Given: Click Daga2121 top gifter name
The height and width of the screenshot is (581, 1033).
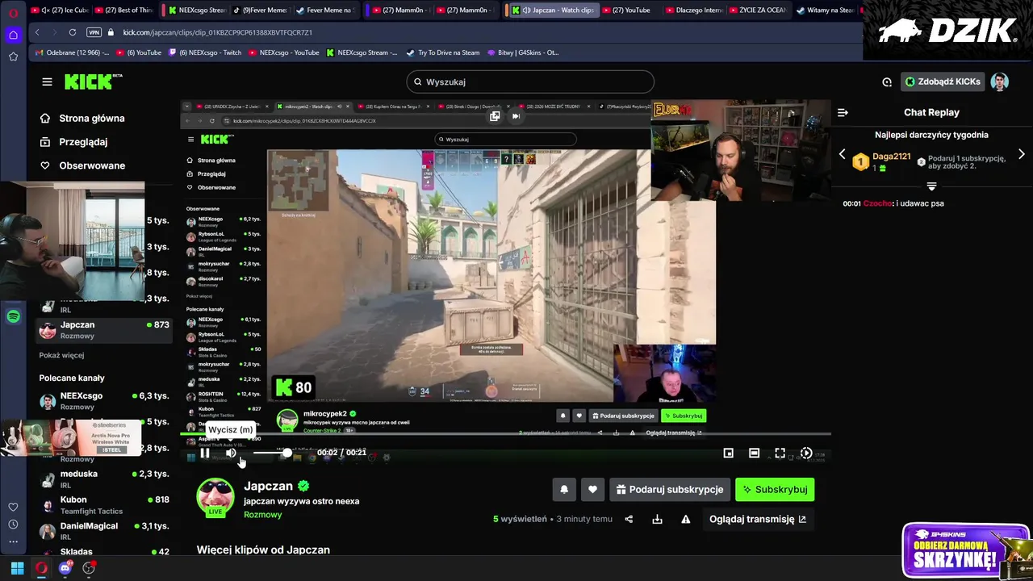Looking at the screenshot, I should (891, 156).
